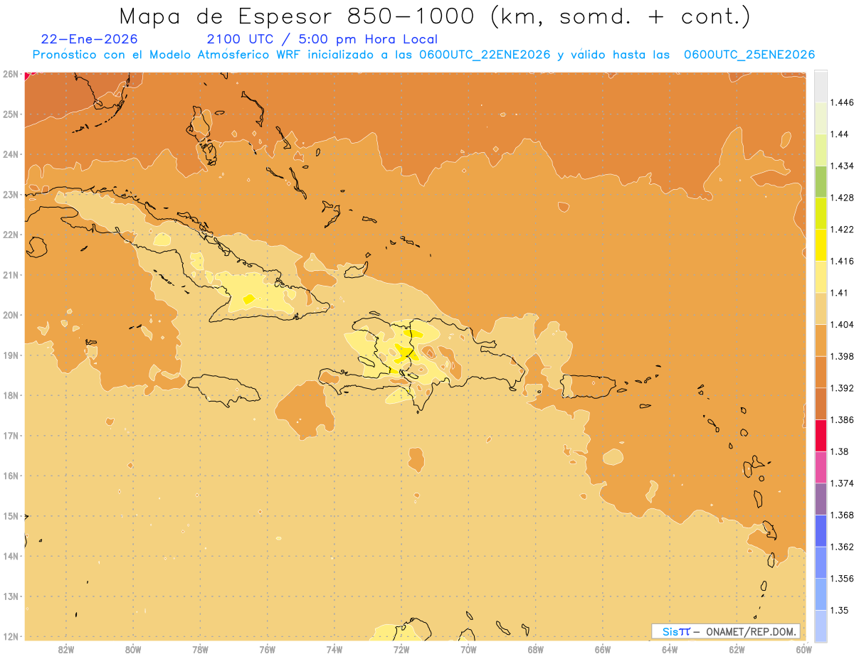Image resolution: width=854 pixels, height=659 pixels.
Task: Click the colorbar value 1.392
Action: (x=842, y=388)
